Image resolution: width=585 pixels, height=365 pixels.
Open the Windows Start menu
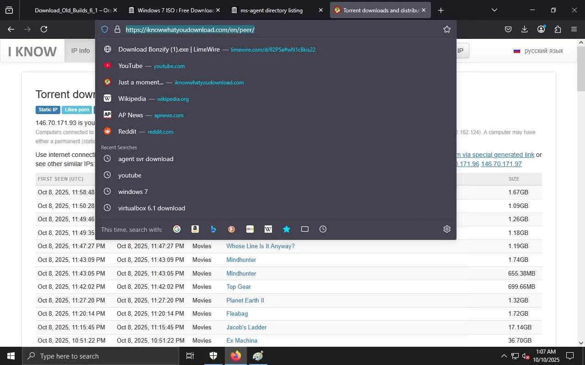[11, 356]
